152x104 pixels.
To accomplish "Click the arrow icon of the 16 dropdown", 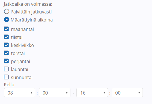I will (104, 93).
